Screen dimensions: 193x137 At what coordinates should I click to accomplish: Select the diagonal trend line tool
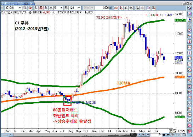189,64
